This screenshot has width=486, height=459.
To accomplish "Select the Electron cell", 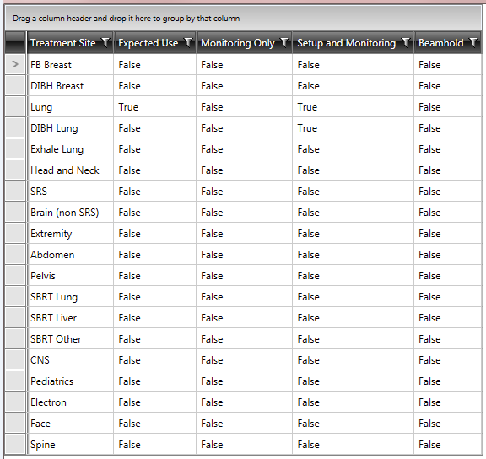I will (x=70, y=402).
